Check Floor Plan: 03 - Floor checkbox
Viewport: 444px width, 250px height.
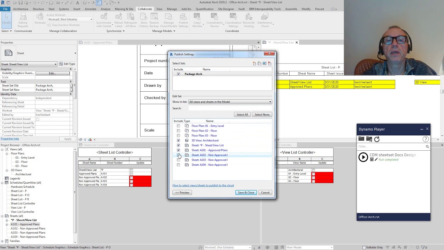[178, 136]
